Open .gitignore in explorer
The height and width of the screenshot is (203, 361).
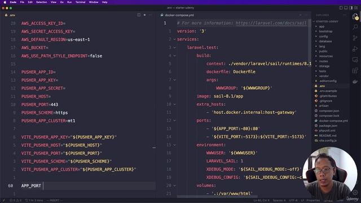[x=325, y=101]
